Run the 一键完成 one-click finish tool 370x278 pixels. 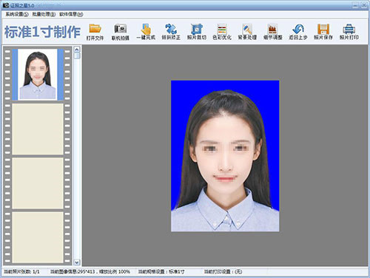(146, 32)
